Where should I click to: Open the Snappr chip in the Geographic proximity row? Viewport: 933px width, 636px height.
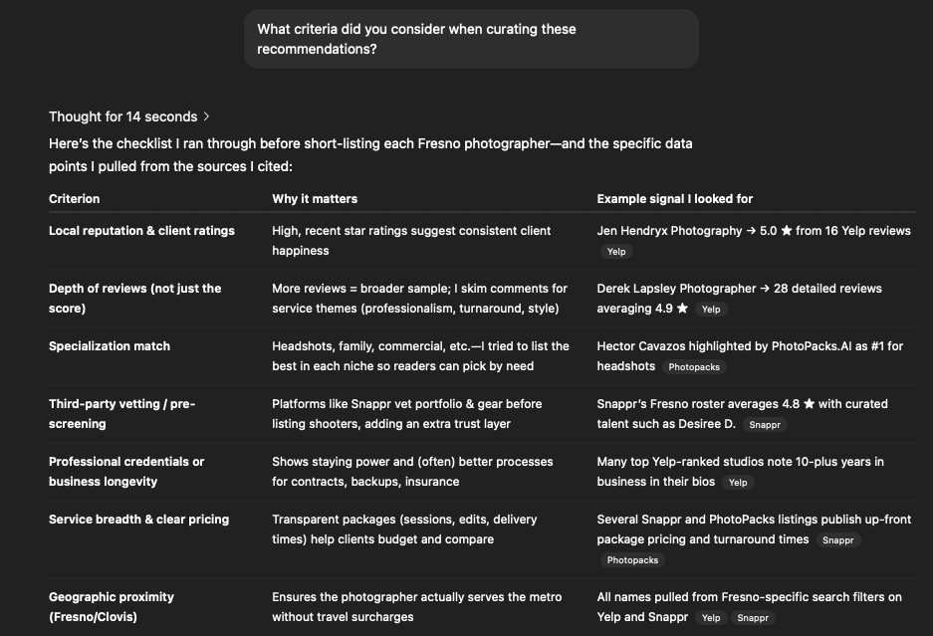click(753, 618)
